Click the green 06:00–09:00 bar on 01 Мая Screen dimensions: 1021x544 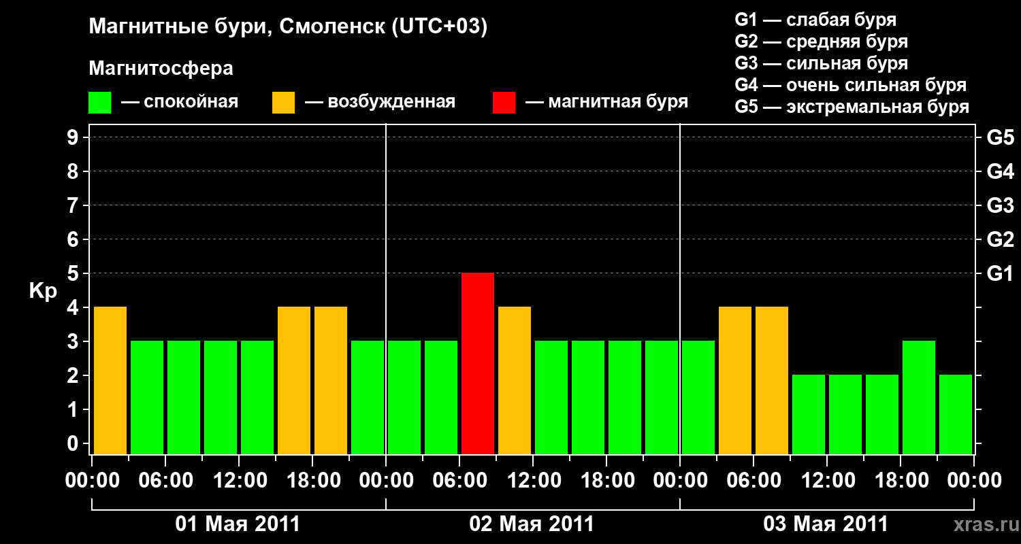184,397
